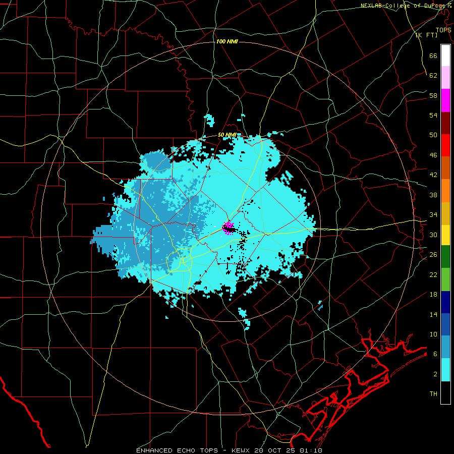Click the light pink legend swatch

pos(445,78)
